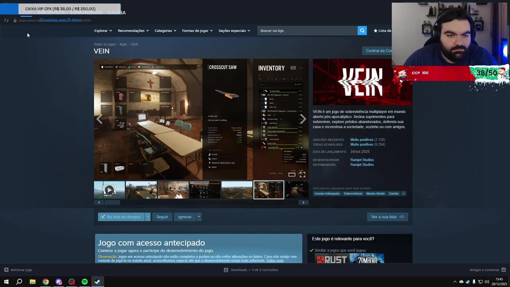
Task: Click into the Buscar na loja search field
Action: tap(308, 30)
